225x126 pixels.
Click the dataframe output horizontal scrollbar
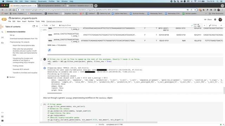pos(74,55)
